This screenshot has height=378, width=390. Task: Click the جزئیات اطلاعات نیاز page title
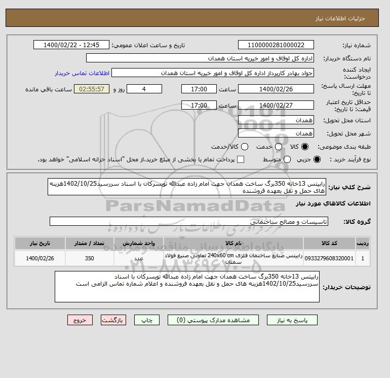pyautogui.click(x=340, y=18)
